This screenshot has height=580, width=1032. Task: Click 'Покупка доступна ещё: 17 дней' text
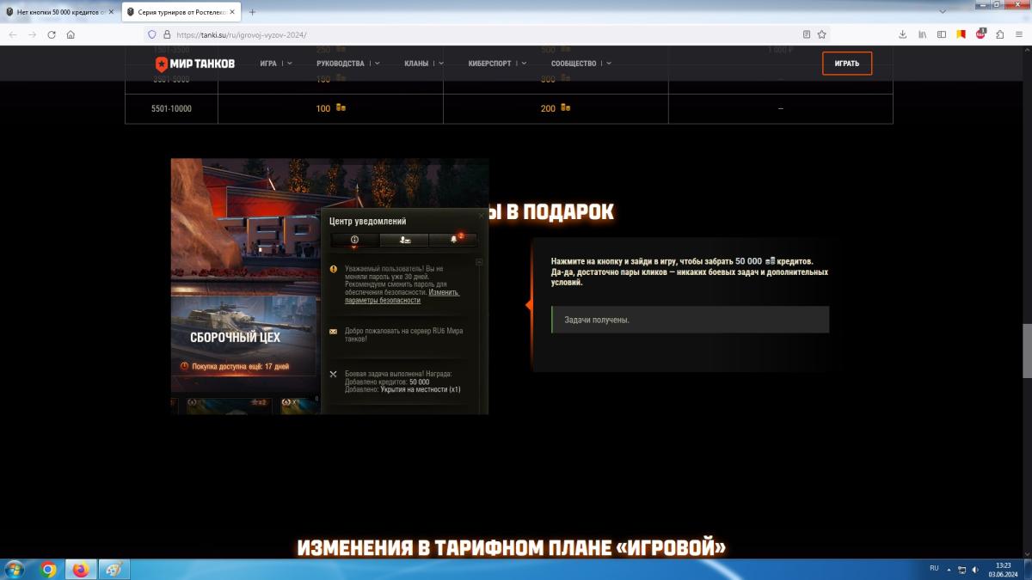(240, 366)
